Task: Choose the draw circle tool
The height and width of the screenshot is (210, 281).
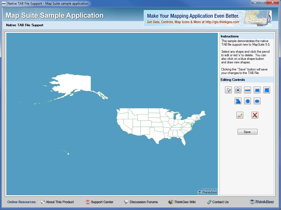Action: tap(247, 101)
